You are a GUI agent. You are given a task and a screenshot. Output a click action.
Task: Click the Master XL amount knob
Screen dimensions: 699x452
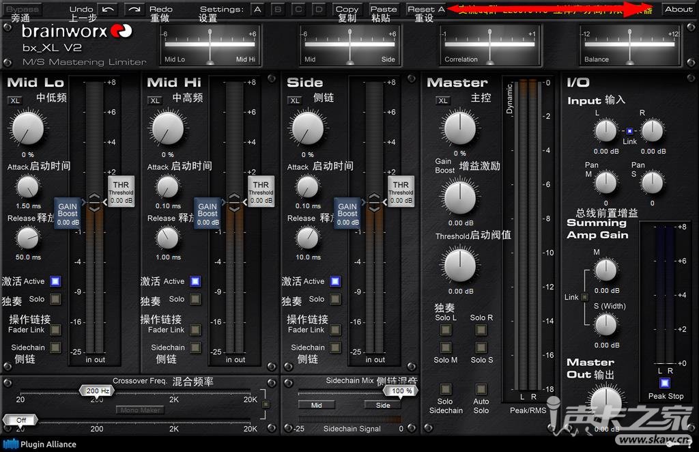[459, 128]
